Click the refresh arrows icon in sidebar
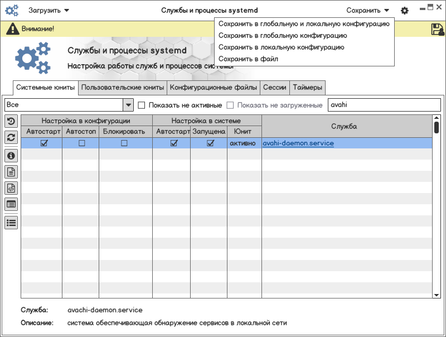The image size is (446, 337). 11,137
